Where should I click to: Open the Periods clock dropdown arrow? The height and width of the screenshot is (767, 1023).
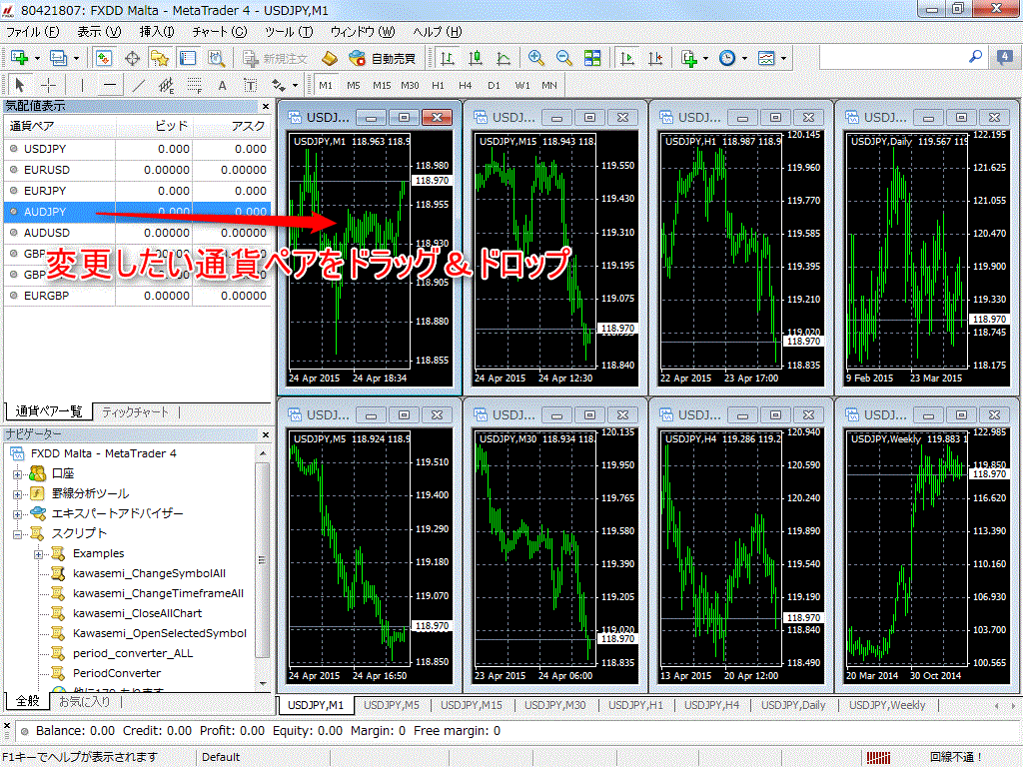(x=744, y=58)
